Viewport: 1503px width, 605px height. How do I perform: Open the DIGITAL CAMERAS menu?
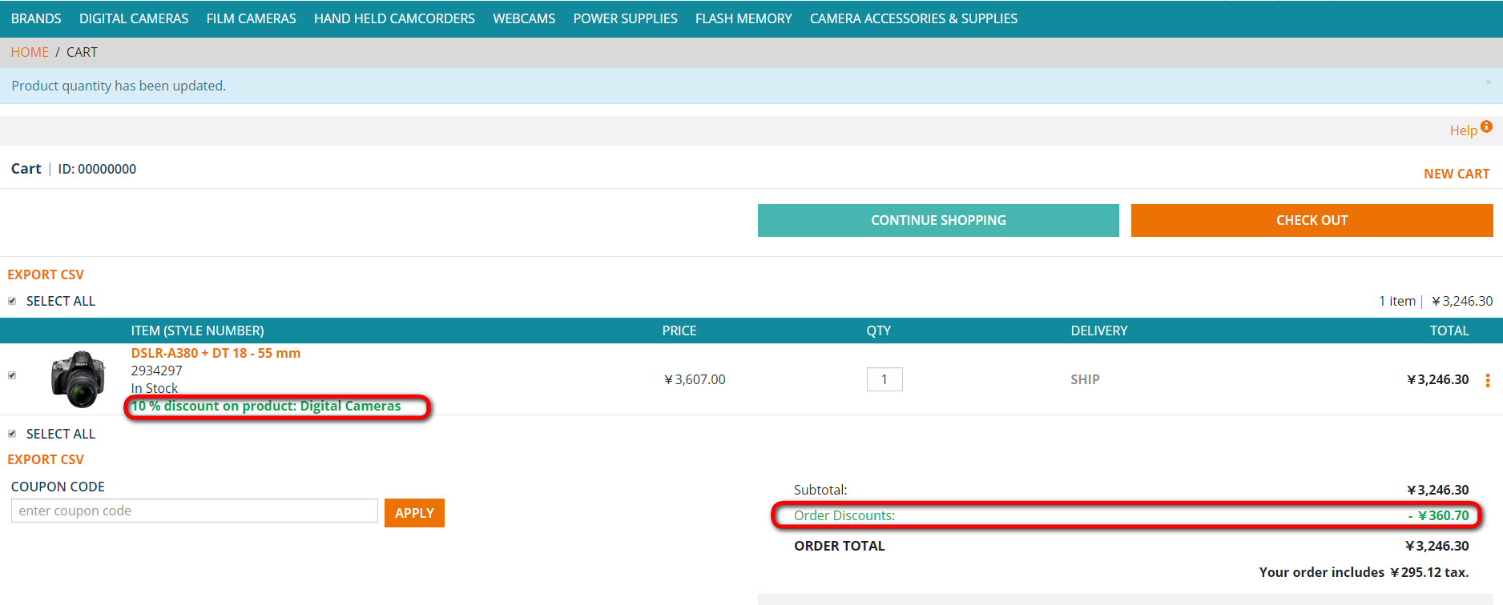(x=134, y=18)
